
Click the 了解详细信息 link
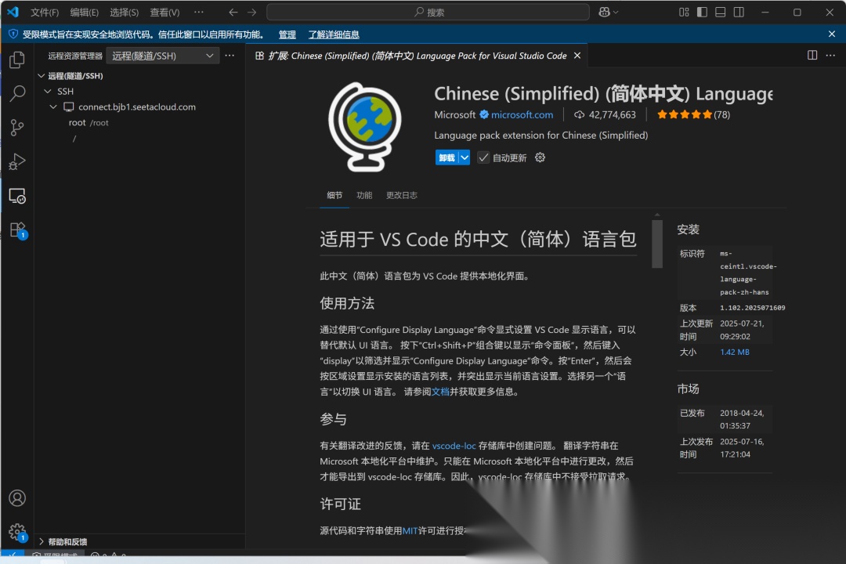pos(334,34)
